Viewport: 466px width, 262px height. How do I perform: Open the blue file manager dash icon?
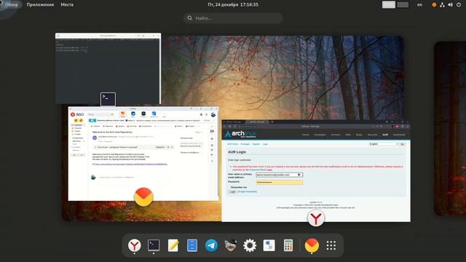[x=192, y=245]
